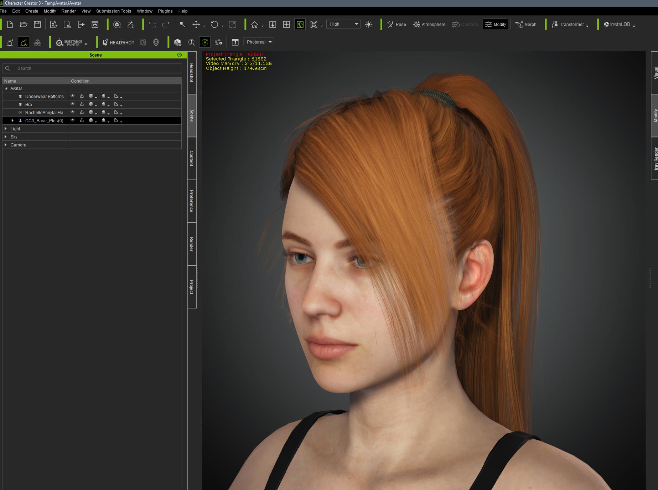Open the File menu

click(x=3, y=11)
